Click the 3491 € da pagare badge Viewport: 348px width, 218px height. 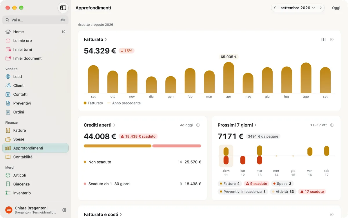point(263,136)
